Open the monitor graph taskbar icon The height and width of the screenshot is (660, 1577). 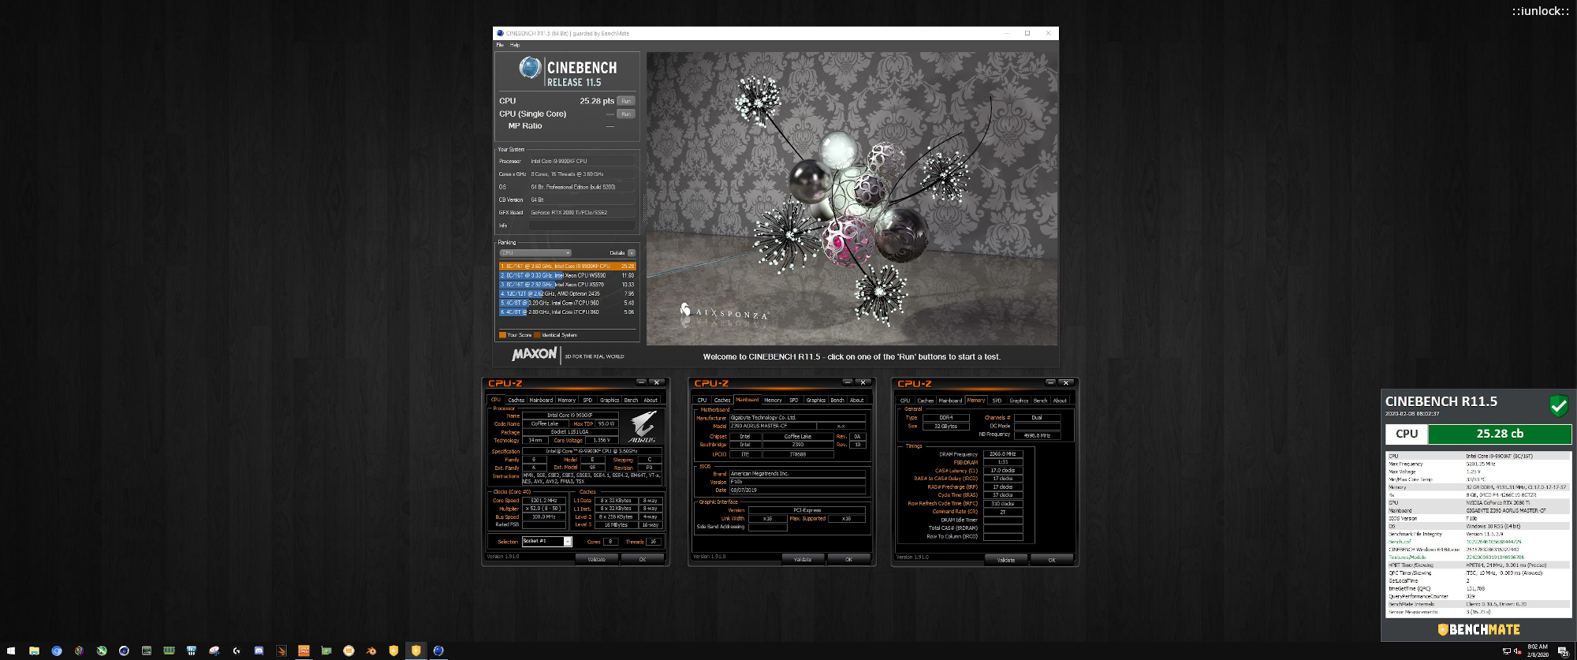tap(146, 651)
